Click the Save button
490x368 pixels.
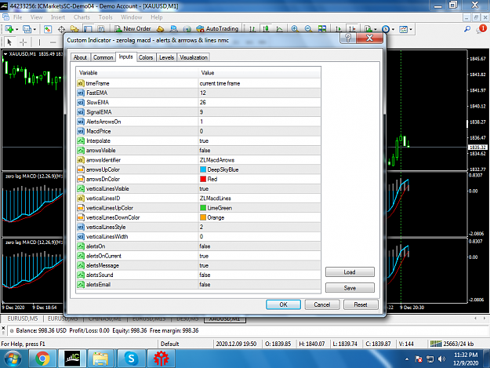[350, 288]
